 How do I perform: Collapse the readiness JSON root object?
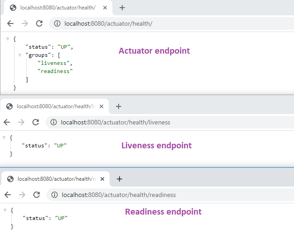[5, 210]
